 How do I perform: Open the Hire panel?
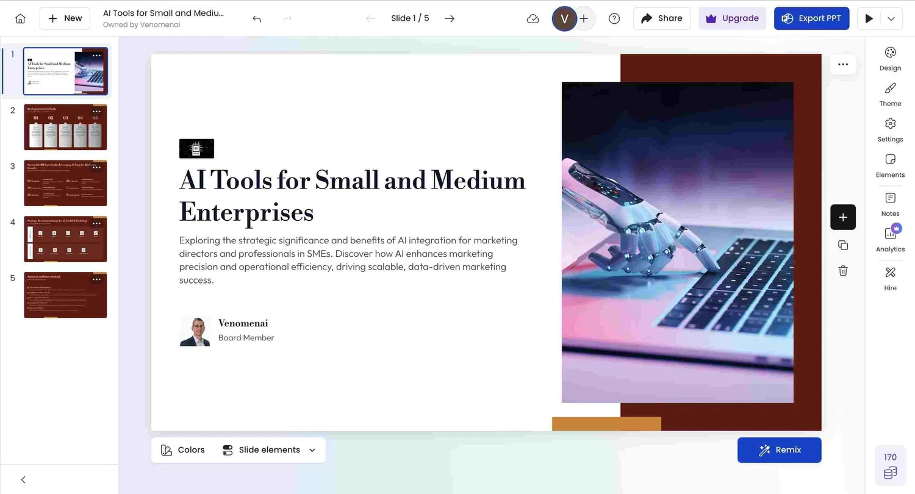pos(890,278)
